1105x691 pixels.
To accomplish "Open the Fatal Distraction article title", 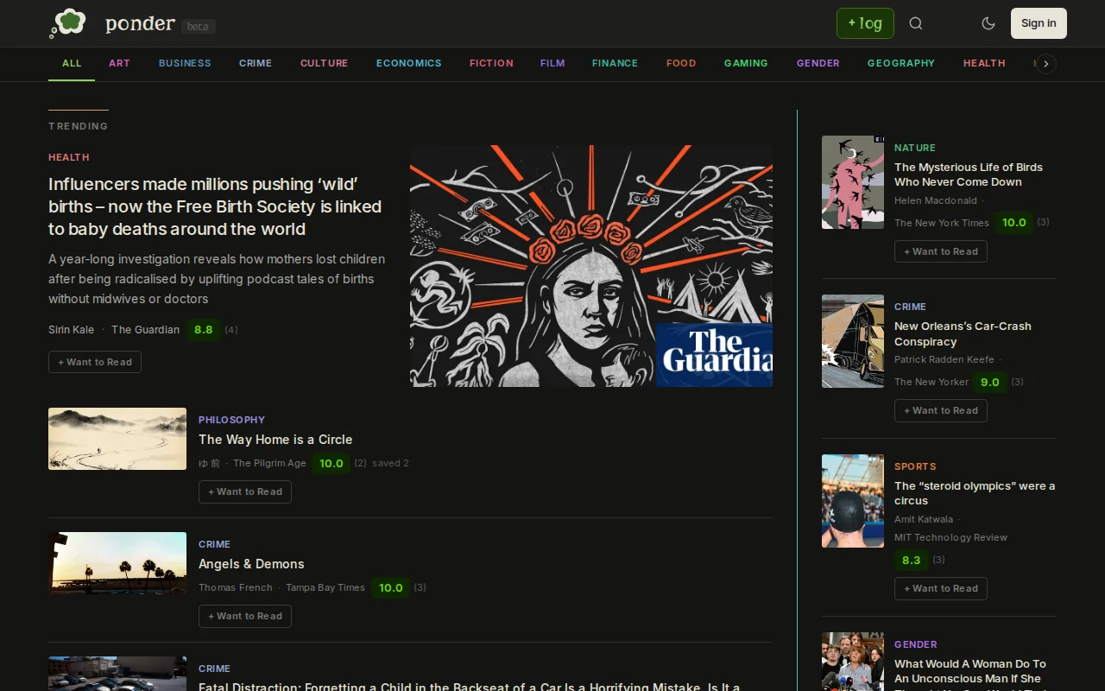I will point(469,686).
